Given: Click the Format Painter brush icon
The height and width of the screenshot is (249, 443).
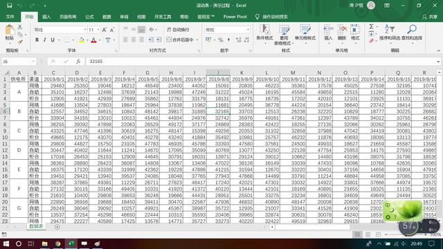Looking at the screenshot, I should 20,41.
